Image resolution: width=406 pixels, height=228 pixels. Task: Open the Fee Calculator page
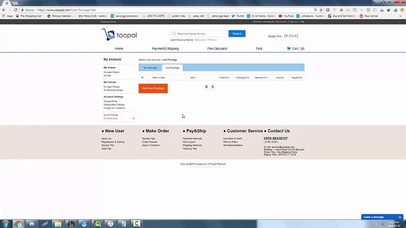(x=217, y=49)
